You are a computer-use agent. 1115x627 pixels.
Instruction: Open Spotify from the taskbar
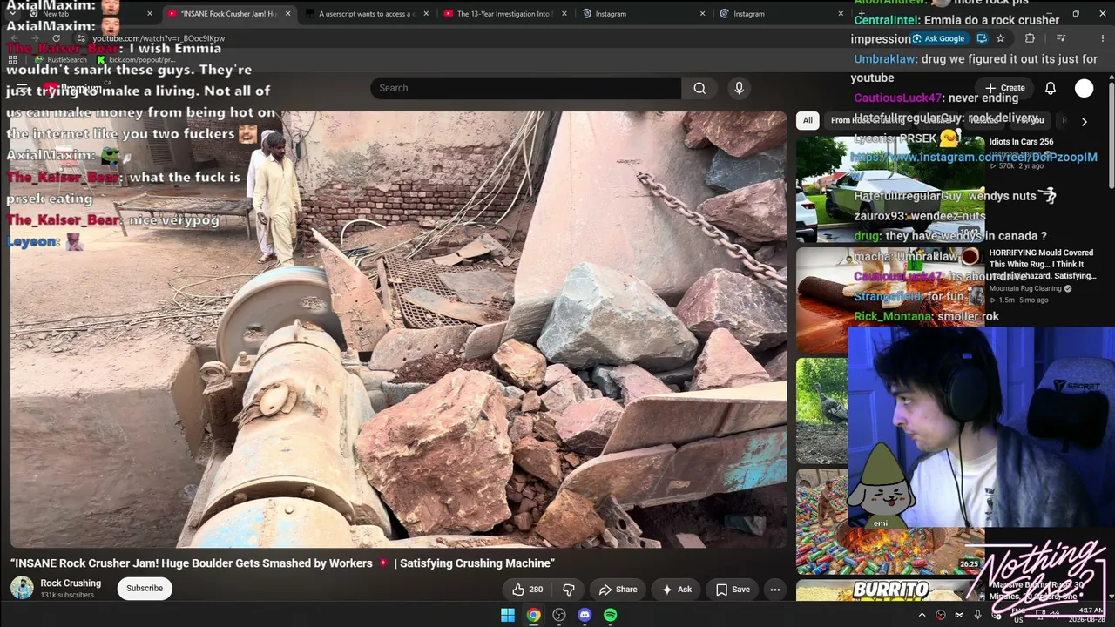pyautogui.click(x=611, y=615)
